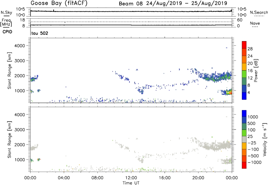Click the 'CPID' row label
Image resolution: width=268 pixels, height=185 pixels.
7,32
